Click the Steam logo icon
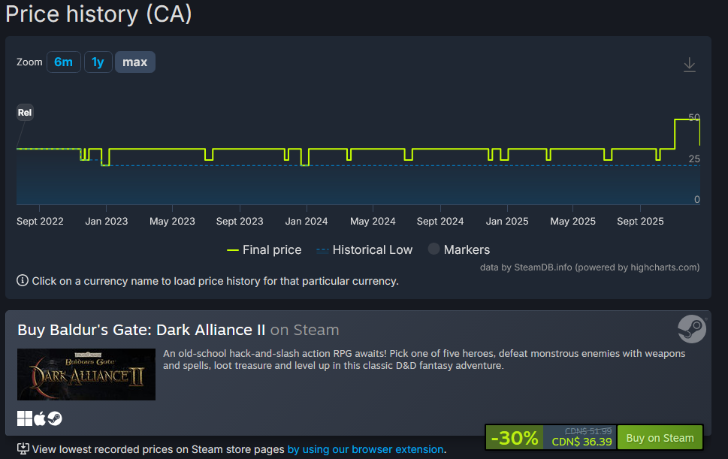 pyautogui.click(x=691, y=329)
